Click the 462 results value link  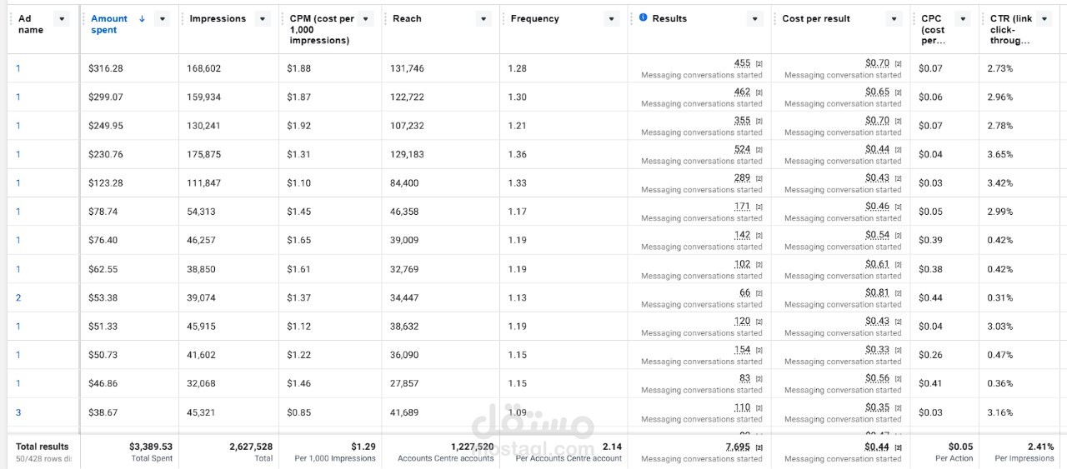pos(742,92)
